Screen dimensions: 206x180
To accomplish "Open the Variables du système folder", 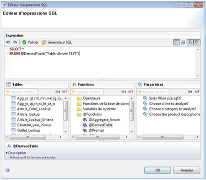I will (99, 109).
